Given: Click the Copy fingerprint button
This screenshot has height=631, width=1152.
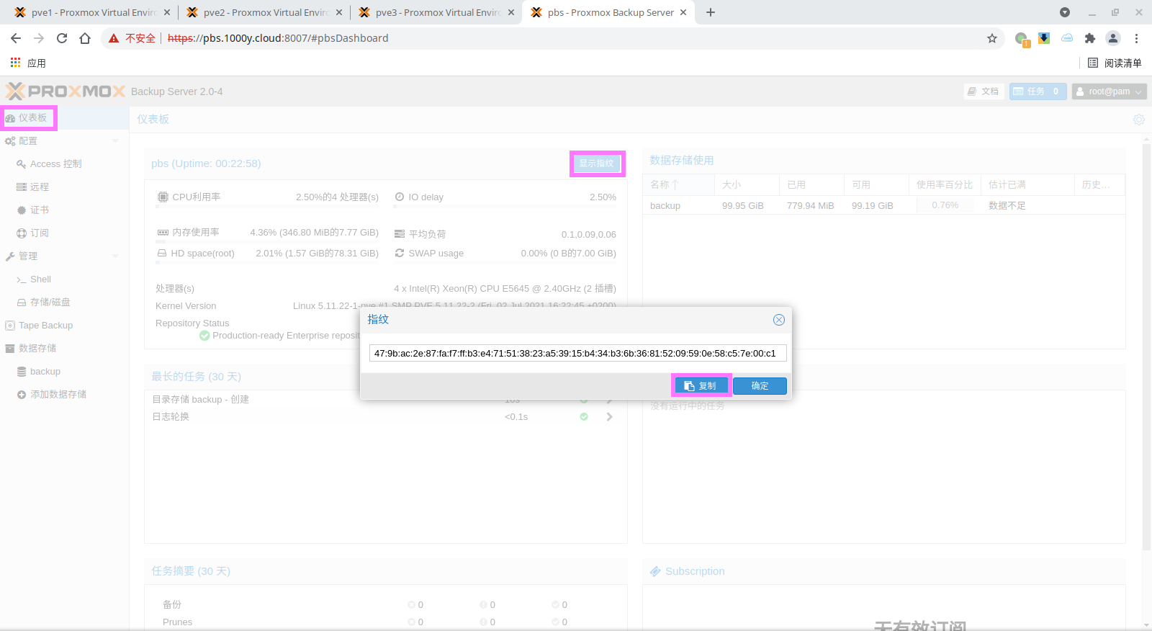Looking at the screenshot, I should (701, 386).
